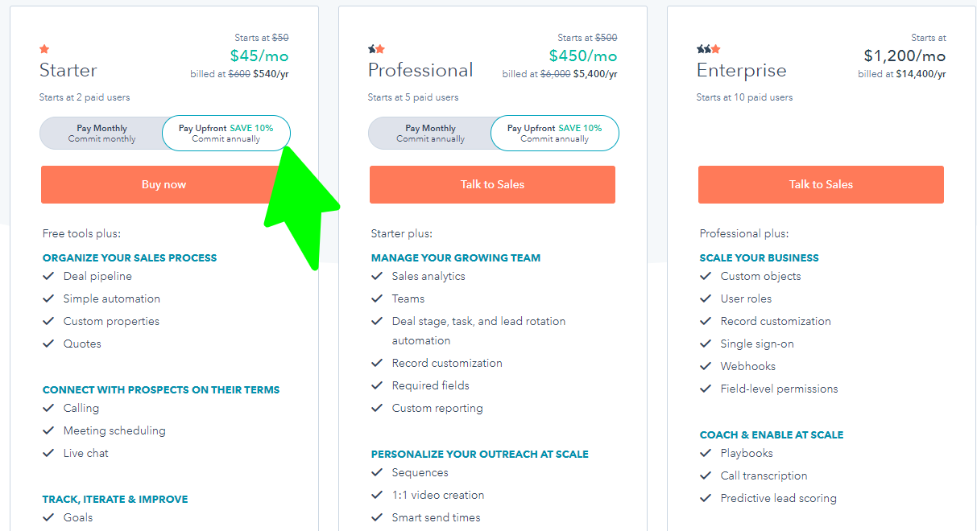Click the checkmark beside Predictive lead scoring
Image resolution: width=977 pixels, height=531 pixels.
pyautogui.click(x=706, y=498)
